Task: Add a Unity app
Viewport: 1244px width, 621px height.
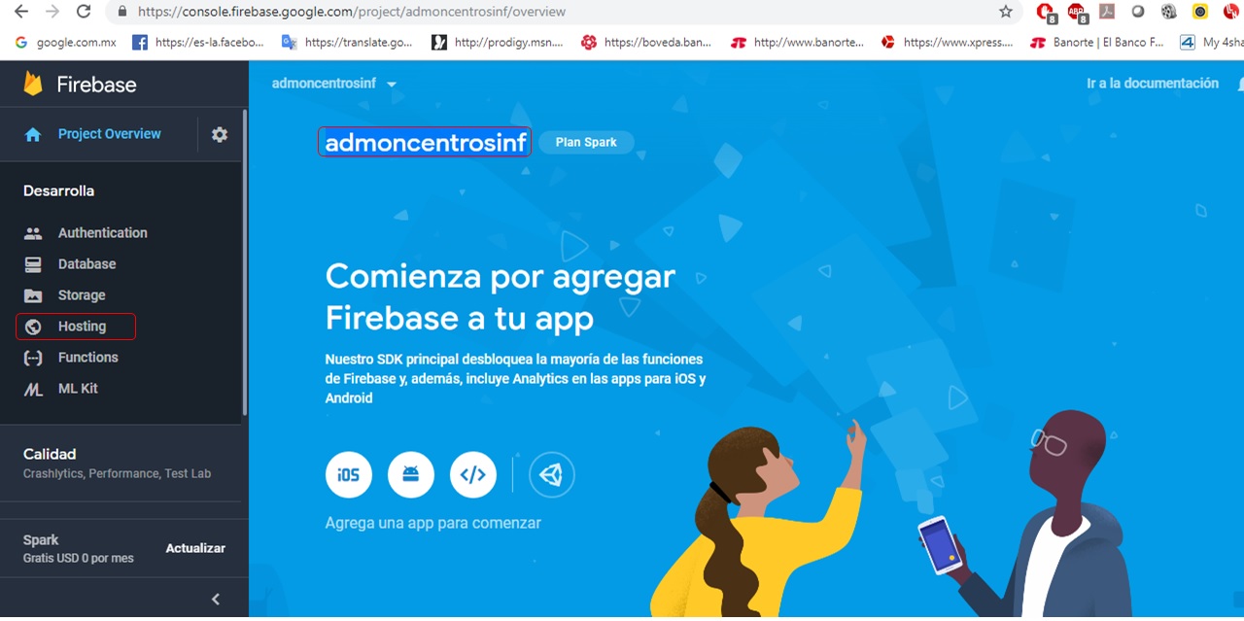Action: [x=552, y=475]
